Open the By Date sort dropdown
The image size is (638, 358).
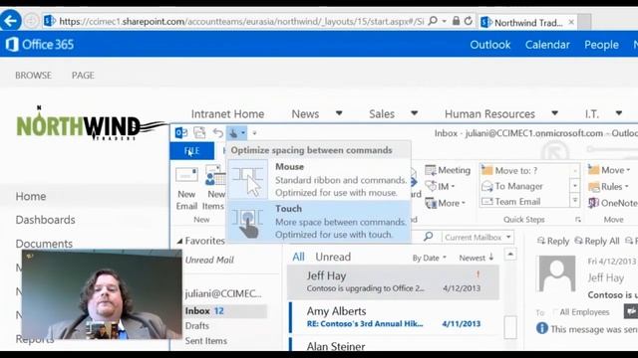(430, 258)
